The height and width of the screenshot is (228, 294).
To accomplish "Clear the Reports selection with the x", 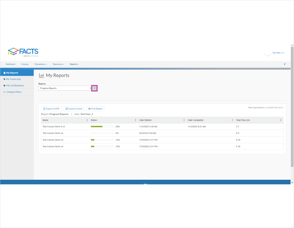I will pos(90,88).
